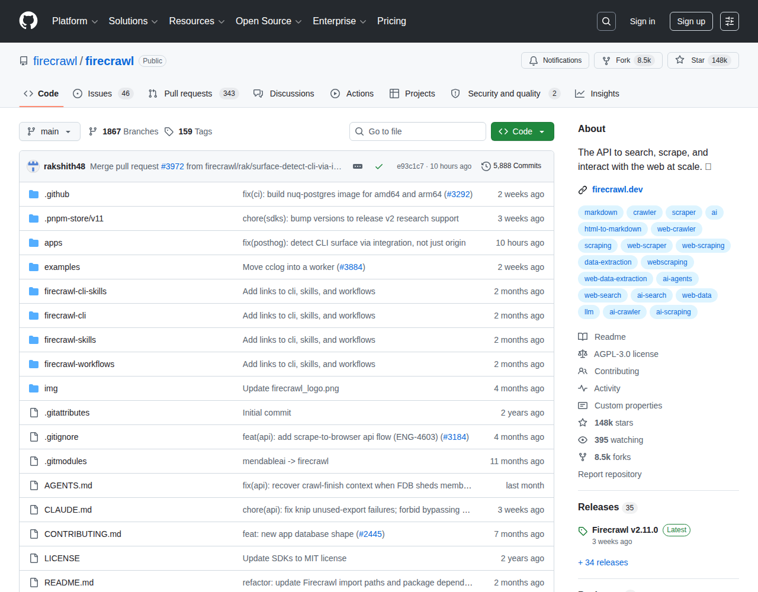Open the firecrawl owner link in title
This screenshot has height=592, width=758.
point(55,61)
